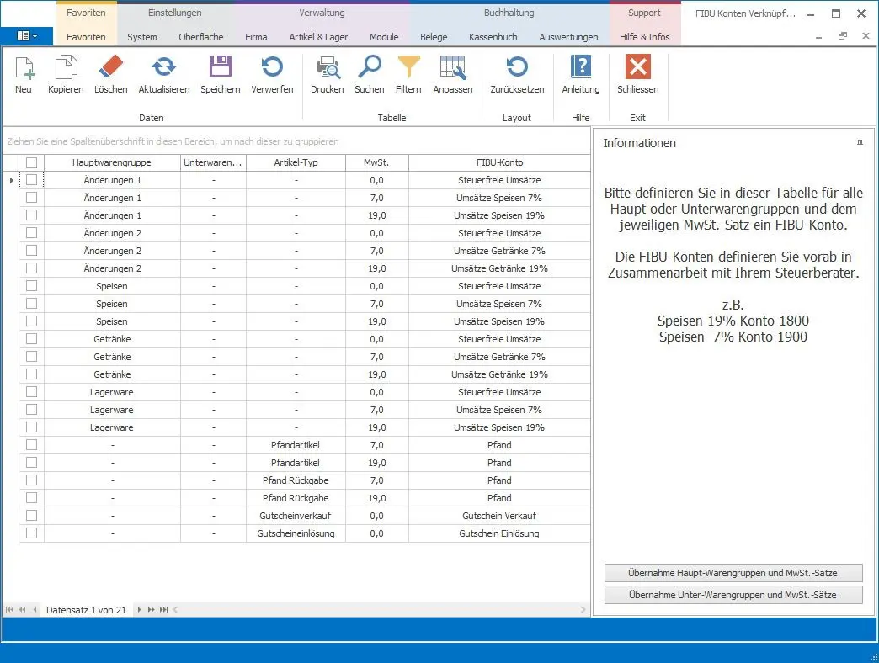Viewport: 879px width, 663px height.
Task: Click the Kopieren icon in the toolbar
Action: 66,68
